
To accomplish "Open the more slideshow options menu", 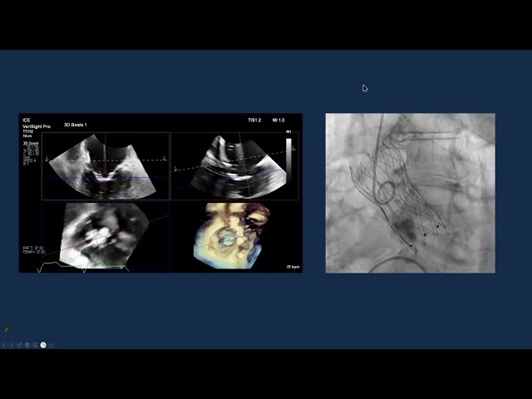I will (52, 345).
